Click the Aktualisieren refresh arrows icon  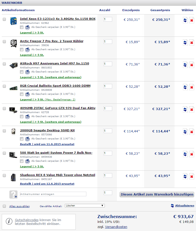[172, 206]
